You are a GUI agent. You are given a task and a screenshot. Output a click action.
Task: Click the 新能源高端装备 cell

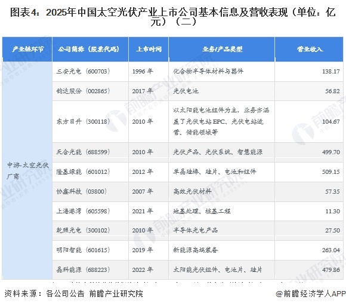pyautogui.click(x=222, y=250)
